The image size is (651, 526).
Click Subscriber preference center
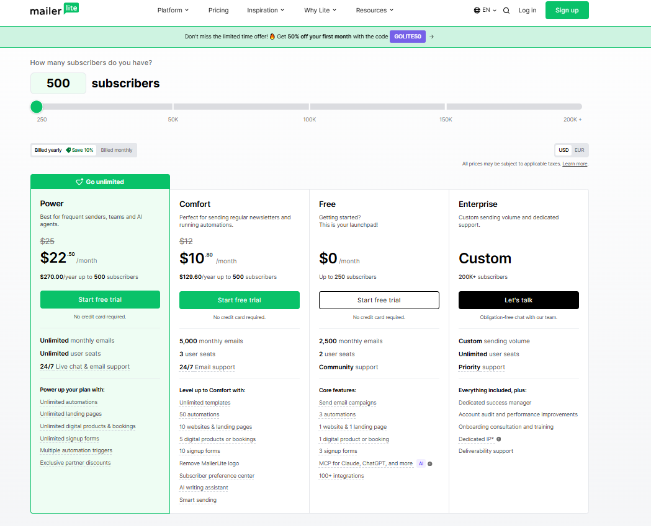point(217,476)
